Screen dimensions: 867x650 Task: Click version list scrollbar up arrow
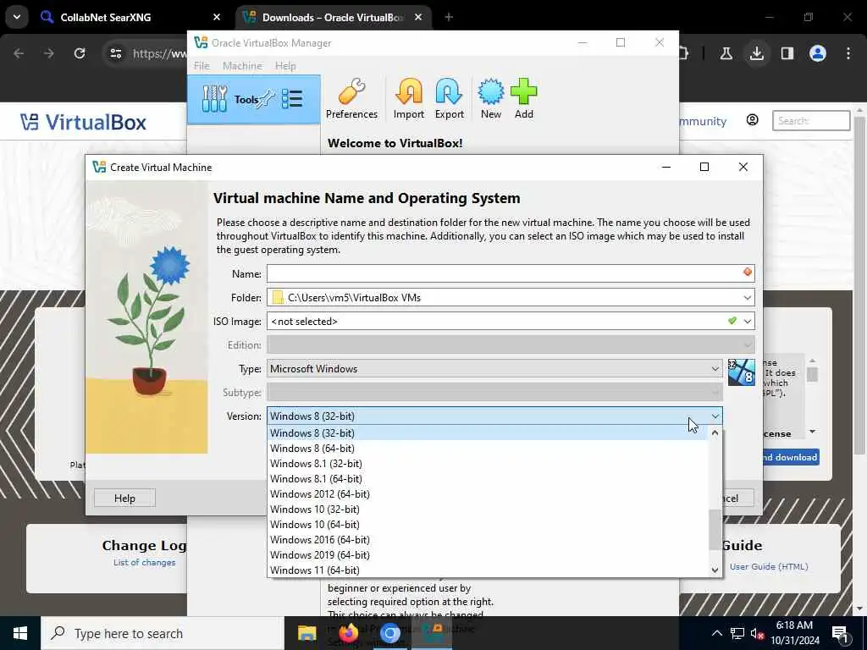click(715, 433)
